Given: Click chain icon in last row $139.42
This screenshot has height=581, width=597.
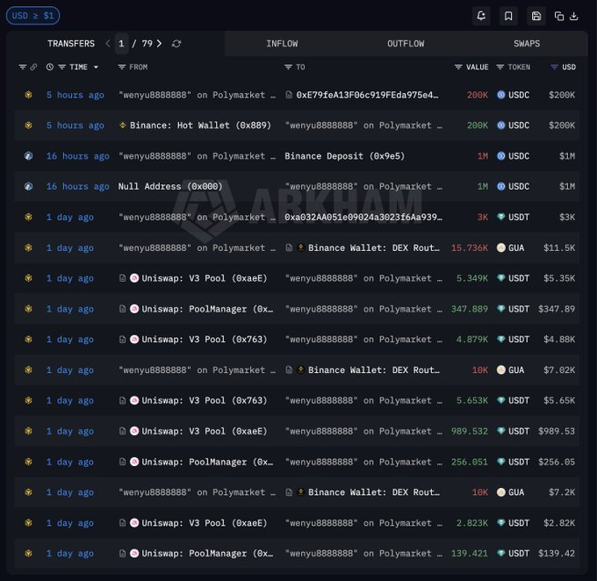Looking at the screenshot, I should pyautogui.click(x=28, y=553).
